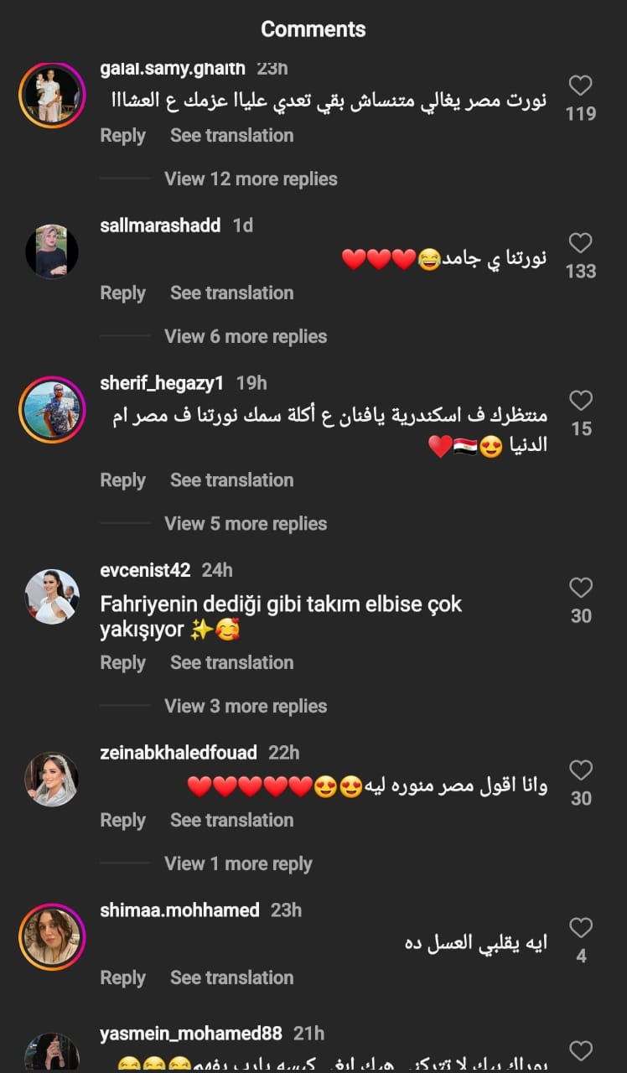This screenshot has width=627, height=1073.
Task: Expand View 6 more replies
Action: coord(246,336)
